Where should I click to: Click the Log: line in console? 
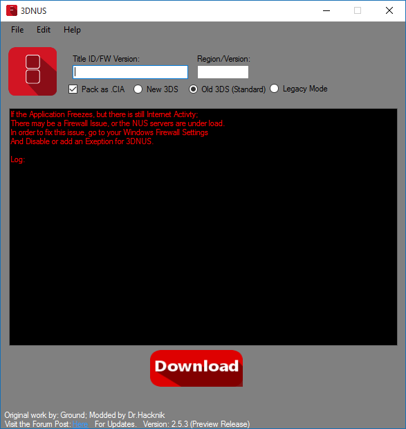pyautogui.click(x=18, y=159)
